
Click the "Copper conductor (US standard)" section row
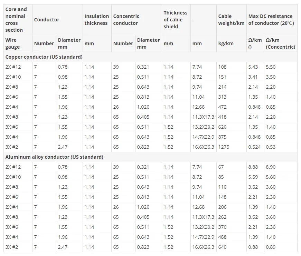coord(44,57)
